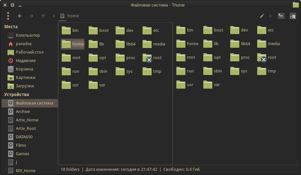Select tmp folder in left pane
Image resolution: width=301 pixels, height=175 pixels.
coord(152,71)
